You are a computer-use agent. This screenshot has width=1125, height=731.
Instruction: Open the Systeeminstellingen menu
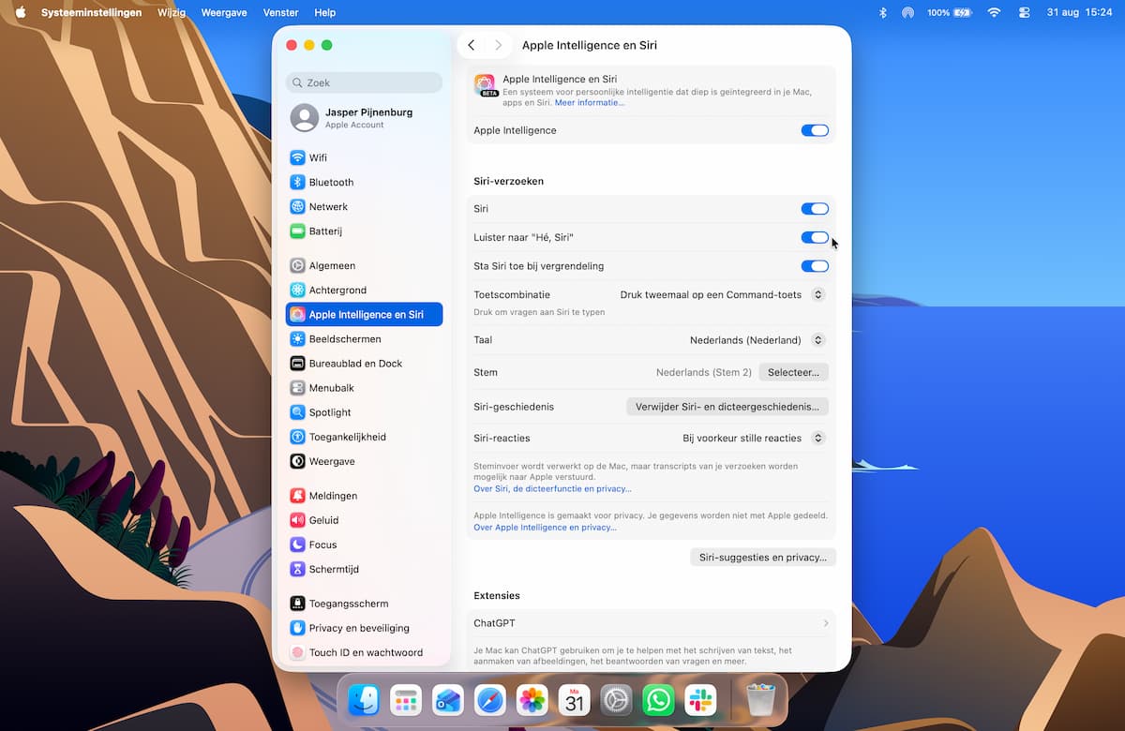[92, 12]
